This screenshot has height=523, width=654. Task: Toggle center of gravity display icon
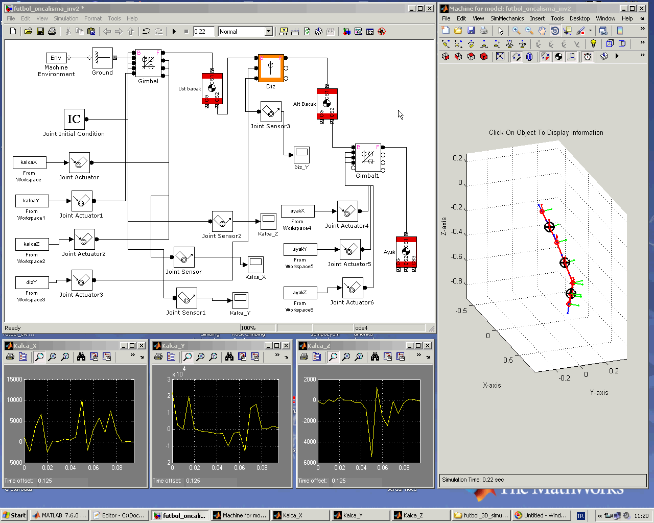coord(558,57)
